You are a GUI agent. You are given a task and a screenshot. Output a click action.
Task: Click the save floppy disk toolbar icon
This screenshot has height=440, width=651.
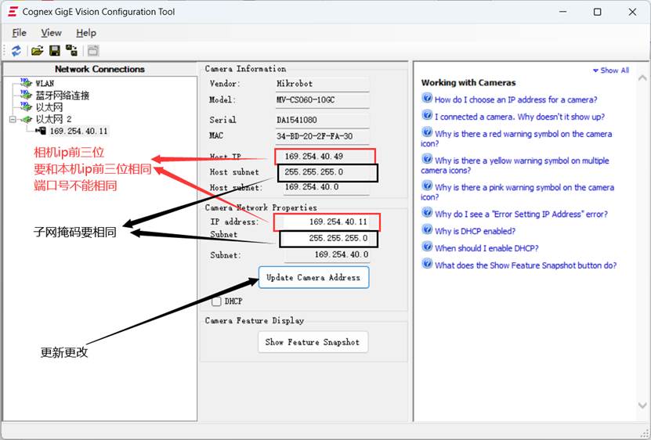(x=54, y=51)
